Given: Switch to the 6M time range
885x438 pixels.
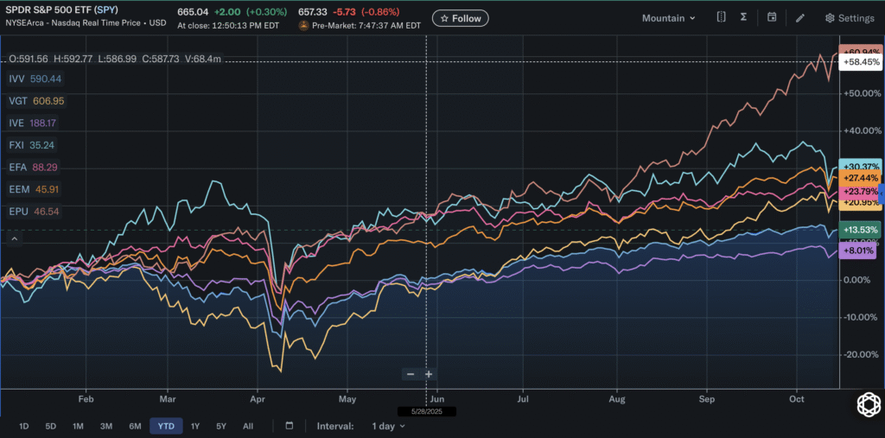Looking at the screenshot, I should pos(135,426).
